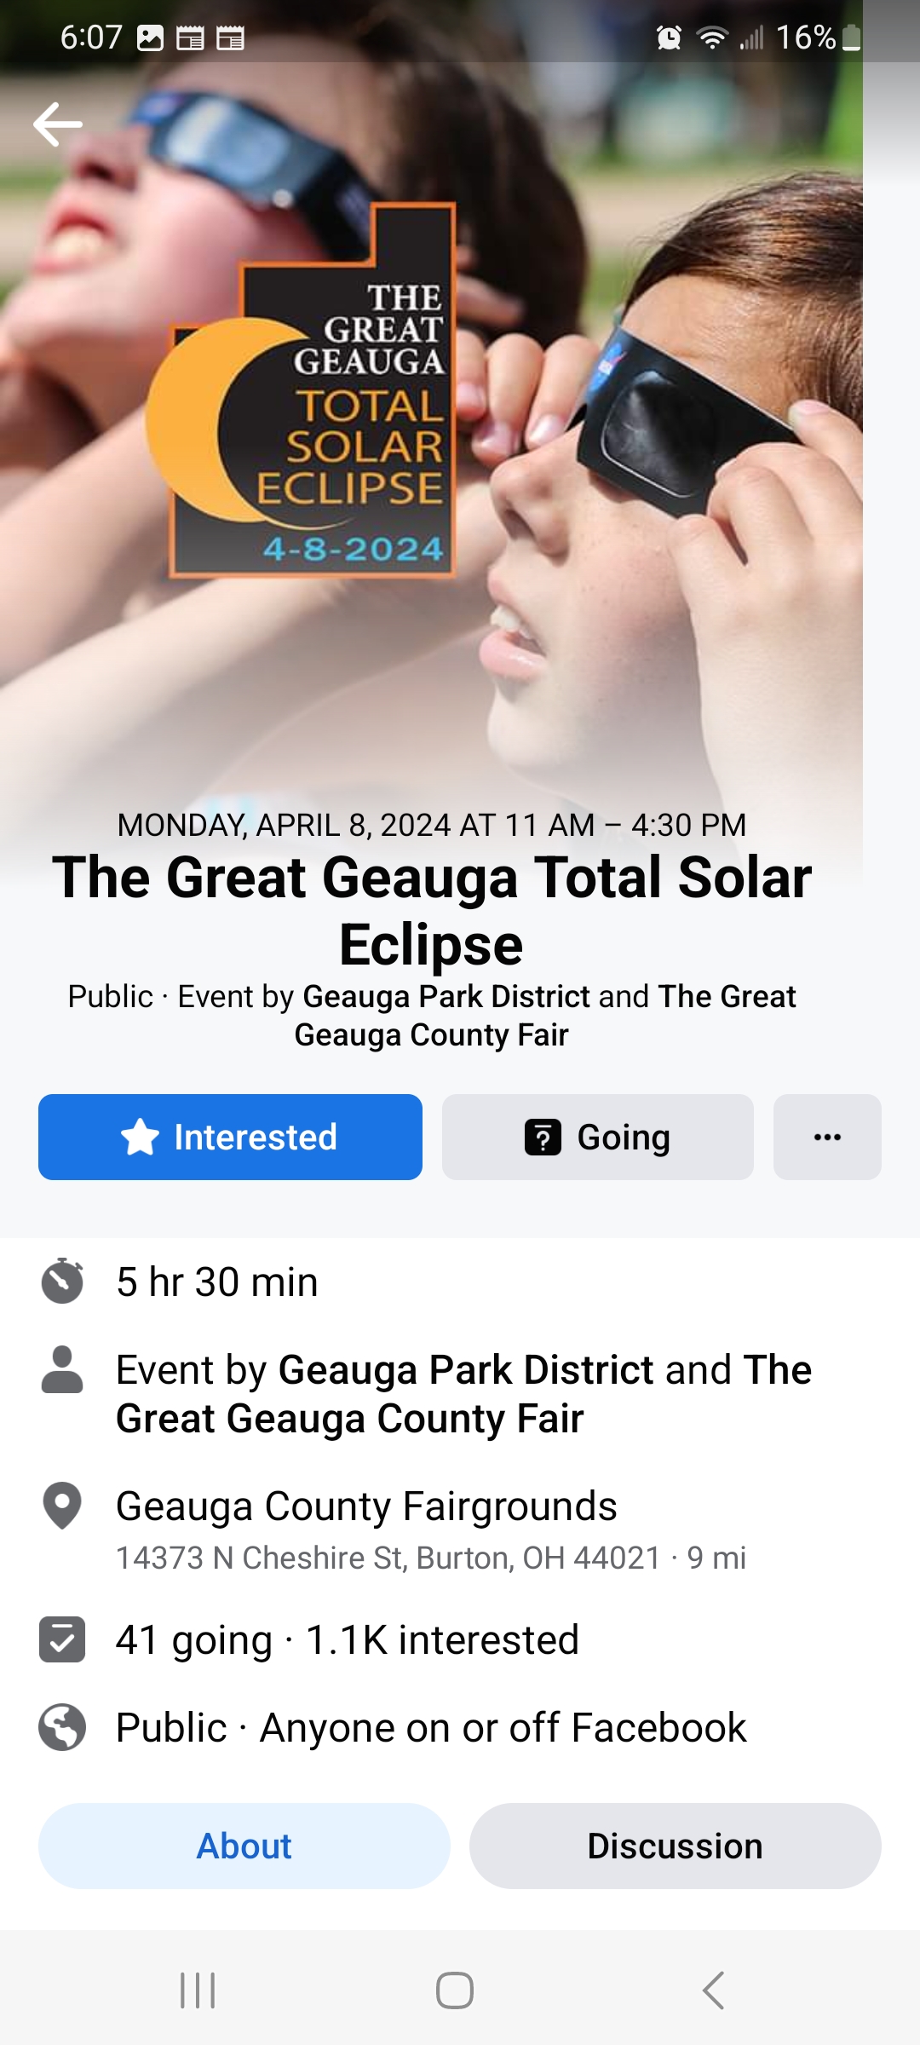Switch to the About tab
The height and width of the screenshot is (2045, 920).
[x=244, y=1846]
